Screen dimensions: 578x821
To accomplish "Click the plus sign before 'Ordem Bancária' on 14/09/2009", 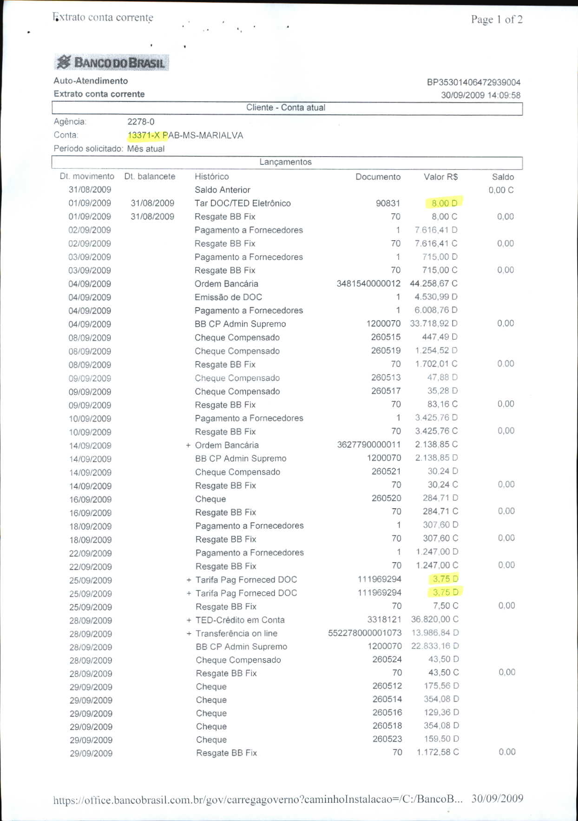I will (x=188, y=445).
